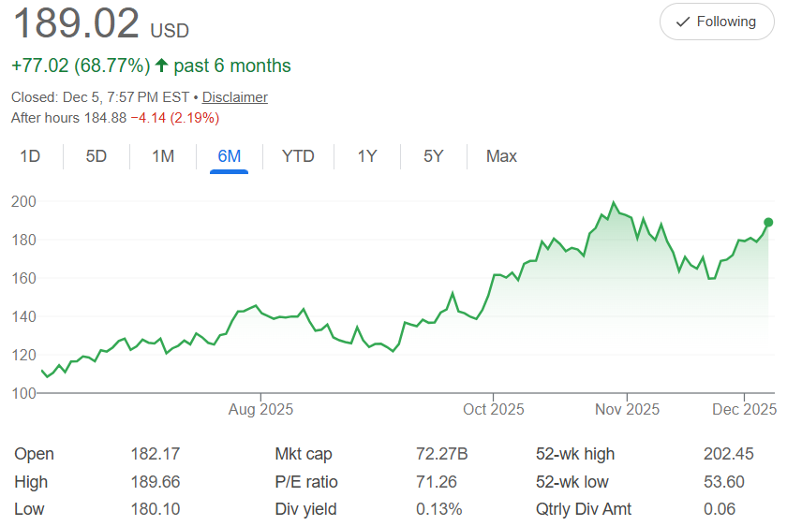Click the Aug 2025 axis label
This screenshot has height=526, width=787.
pyautogui.click(x=260, y=409)
